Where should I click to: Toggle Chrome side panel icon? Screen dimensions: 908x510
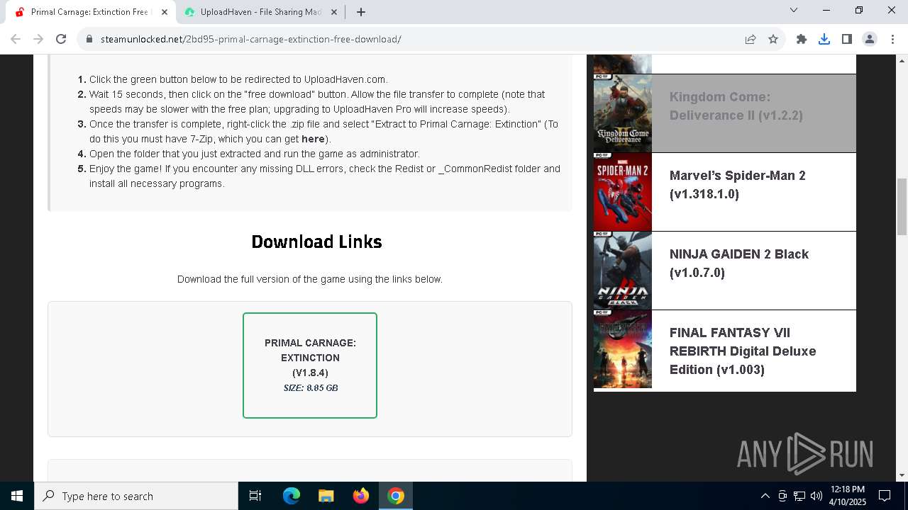pyautogui.click(x=847, y=39)
